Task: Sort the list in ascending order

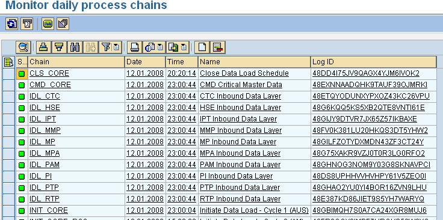Action: coord(43,47)
